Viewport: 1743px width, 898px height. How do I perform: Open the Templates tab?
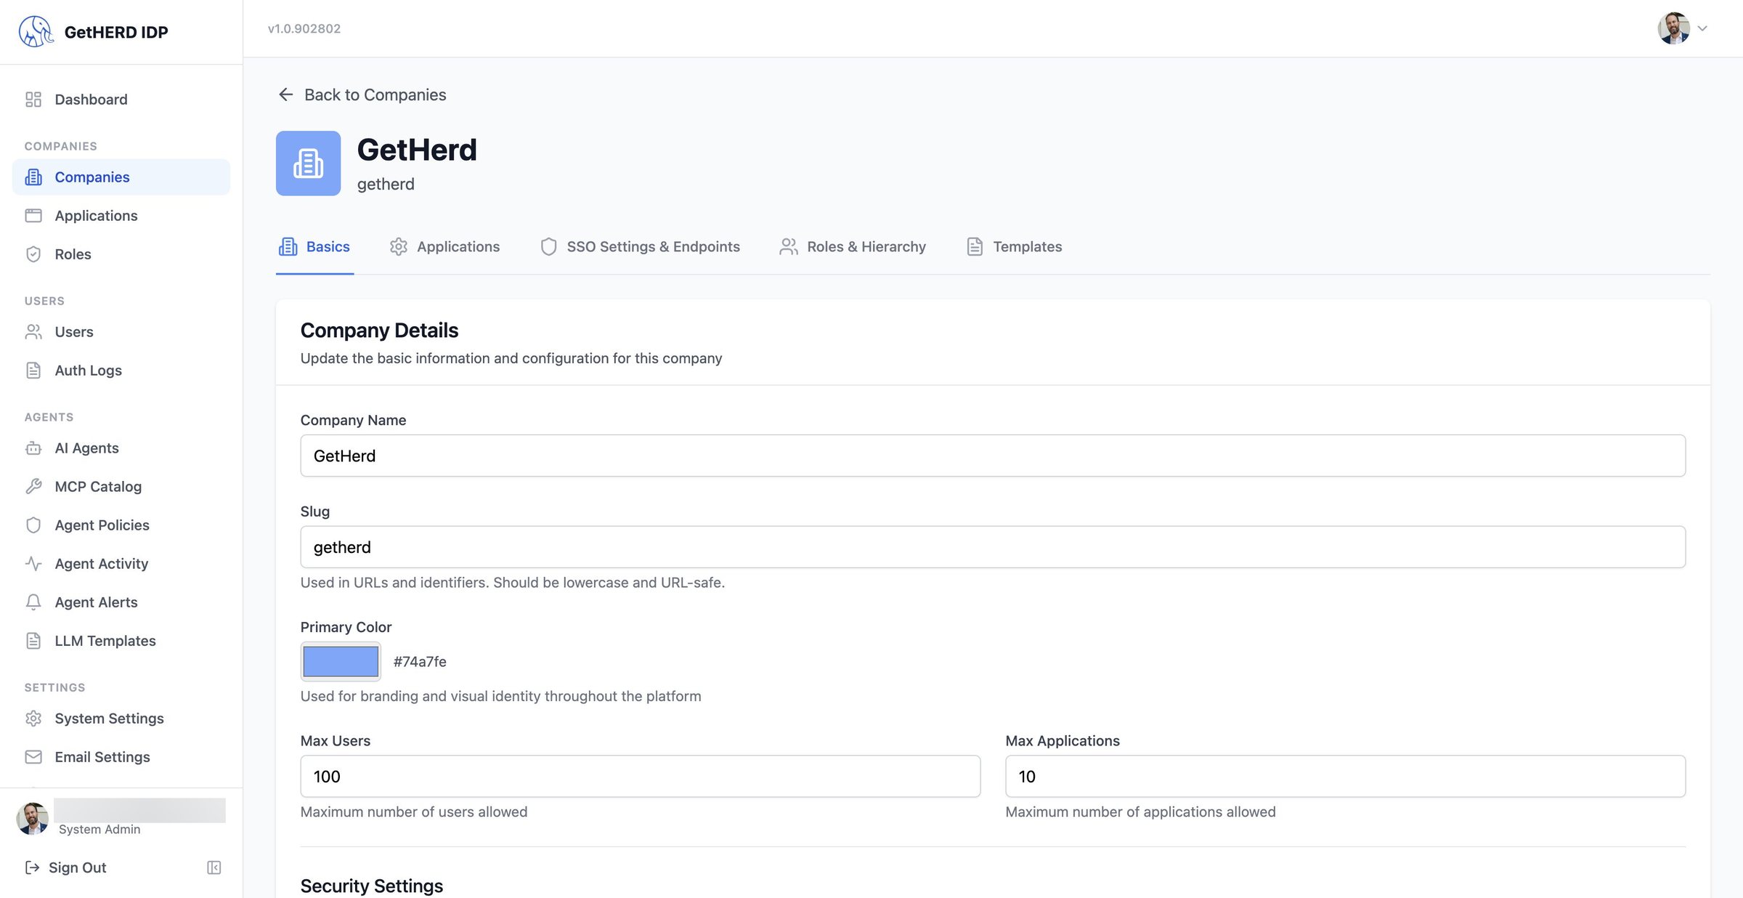tap(1014, 247)
